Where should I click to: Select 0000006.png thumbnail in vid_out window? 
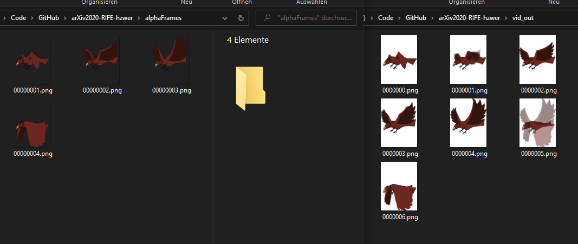coord(399,186)
